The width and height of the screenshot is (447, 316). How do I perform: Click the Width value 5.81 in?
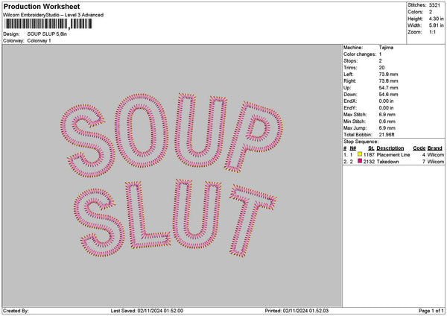(436, 25)
